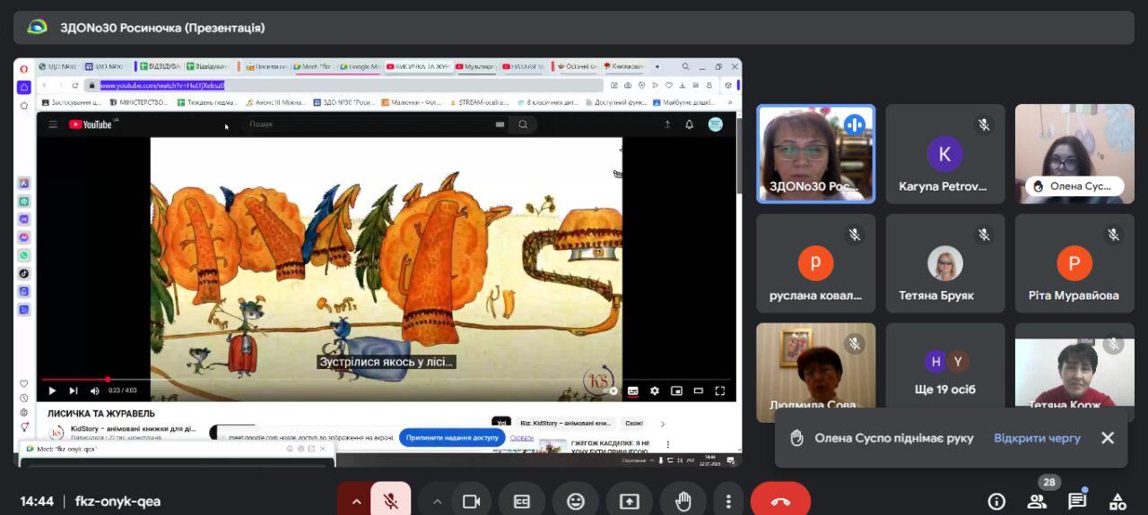This screenshot has height=515, width=1148.
Task: Dismiss the raised hand notification
Action: [x=1108, y=438]
